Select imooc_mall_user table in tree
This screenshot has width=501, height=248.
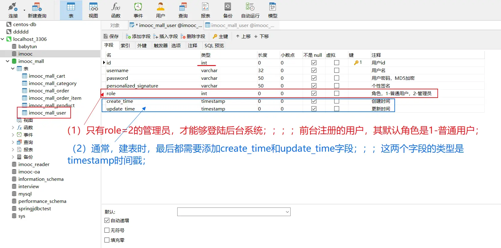(x=47, y=113)
